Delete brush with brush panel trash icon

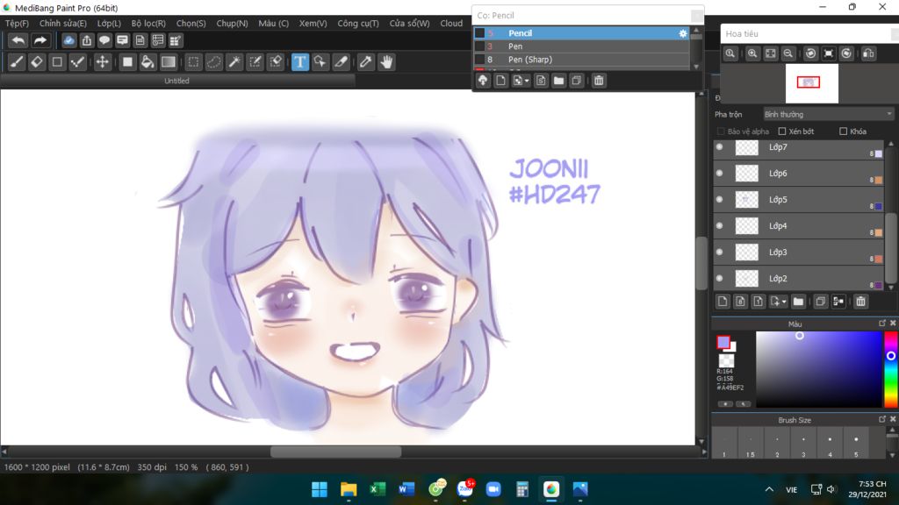[x=599, y=81]
